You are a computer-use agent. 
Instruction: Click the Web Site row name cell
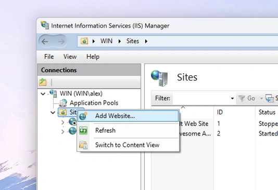[x=194, y=124]
